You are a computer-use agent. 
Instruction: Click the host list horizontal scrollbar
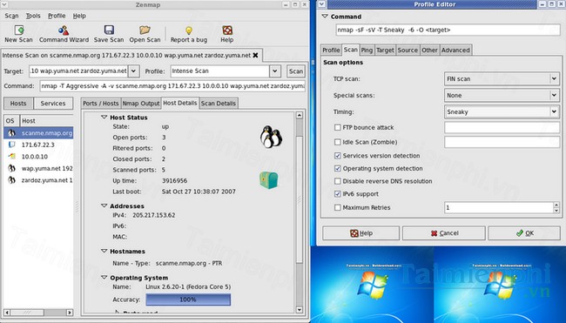coord(38,313)
